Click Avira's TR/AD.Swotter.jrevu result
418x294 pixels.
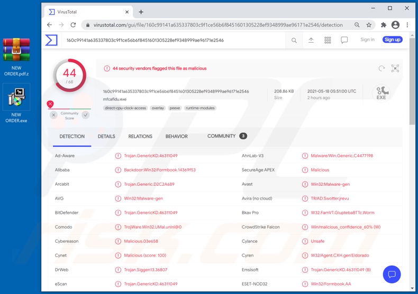coord(330,198)
